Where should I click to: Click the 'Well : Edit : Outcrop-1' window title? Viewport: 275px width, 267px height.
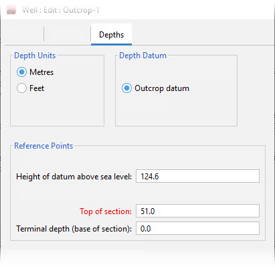click(61, 10)
